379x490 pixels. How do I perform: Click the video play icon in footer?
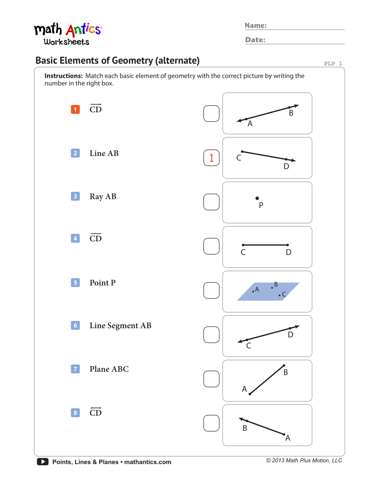pos(43,462)
